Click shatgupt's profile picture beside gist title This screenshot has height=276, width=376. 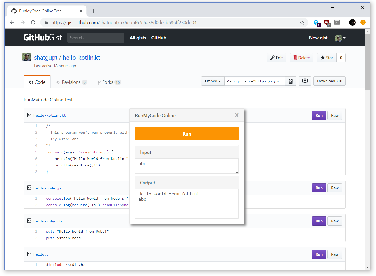tap(27, 57)
